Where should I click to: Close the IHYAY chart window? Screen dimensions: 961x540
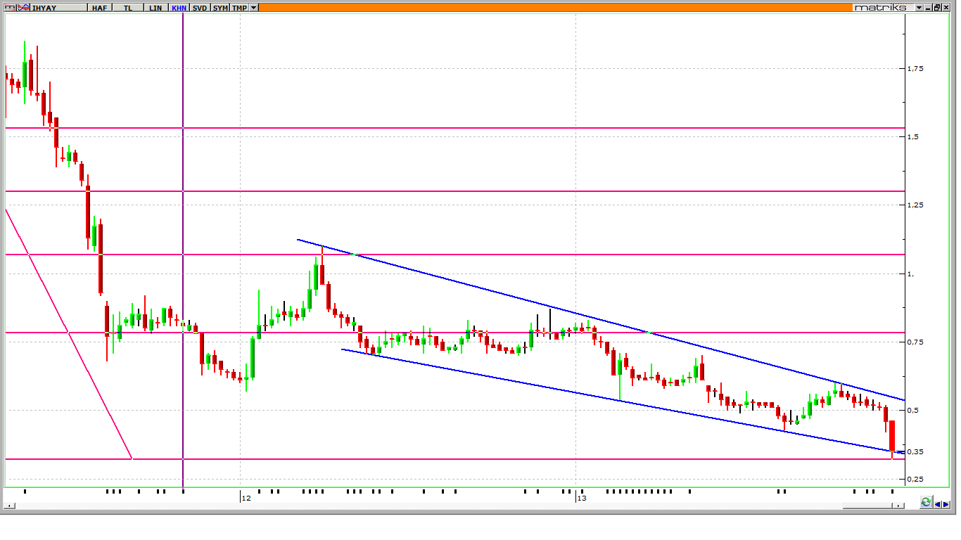pyautogui.click(x=947, y=8)
